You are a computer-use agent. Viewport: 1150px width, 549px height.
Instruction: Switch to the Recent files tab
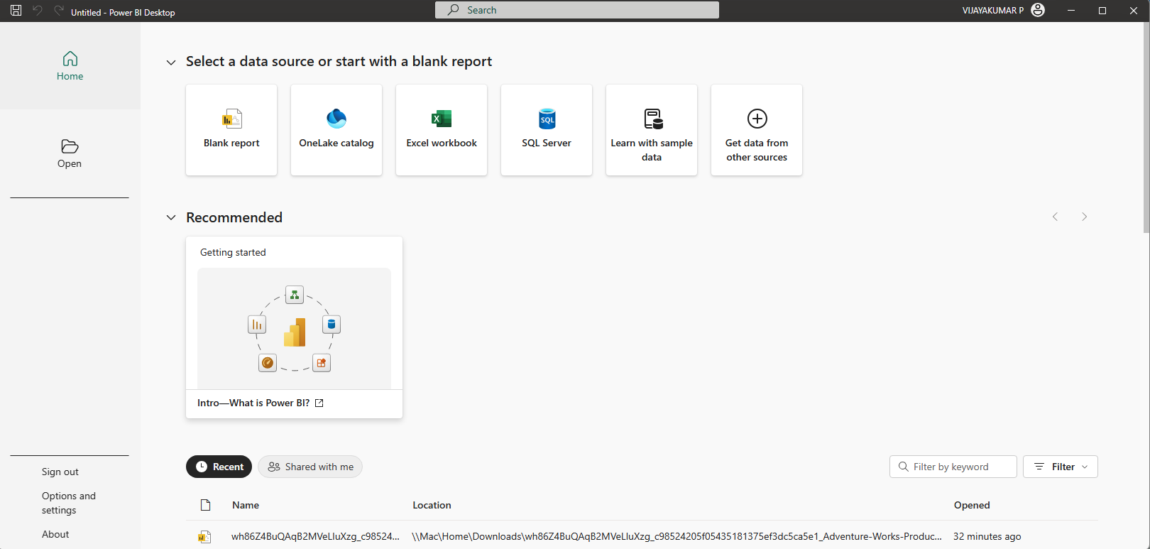coord(219,467)
